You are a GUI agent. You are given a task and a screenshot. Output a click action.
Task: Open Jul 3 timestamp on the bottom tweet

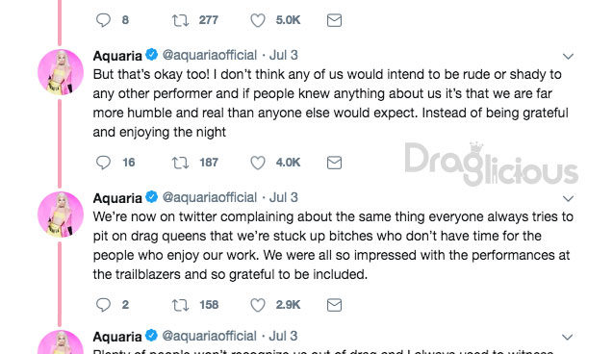pos(284,336)
